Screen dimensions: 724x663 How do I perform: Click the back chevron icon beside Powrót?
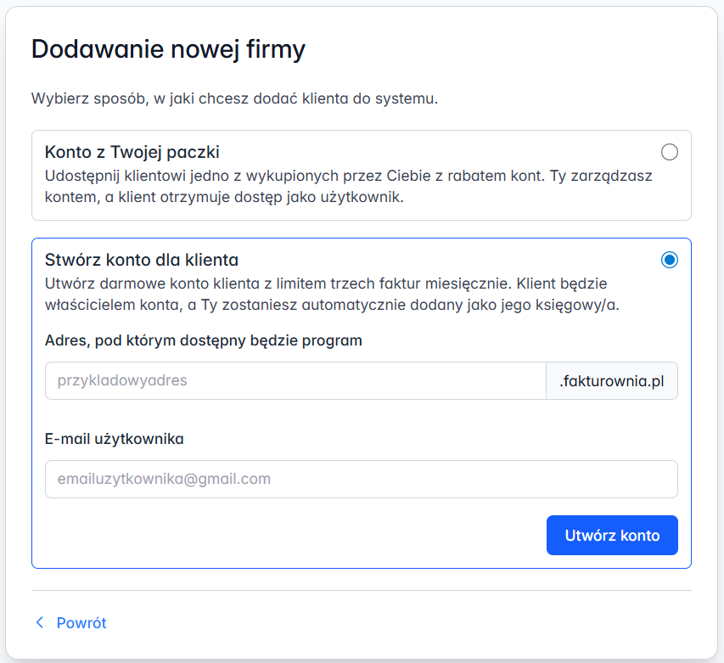(x=39, y=622)
